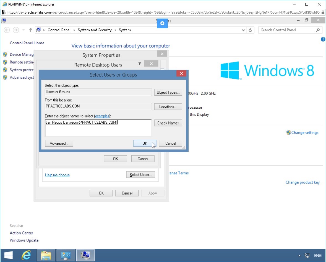Image resolution: width=326 pixels, height=262 pixels.
Task: Click the PRACTICELABS.COM location field
Action: [x=98, y=106]
